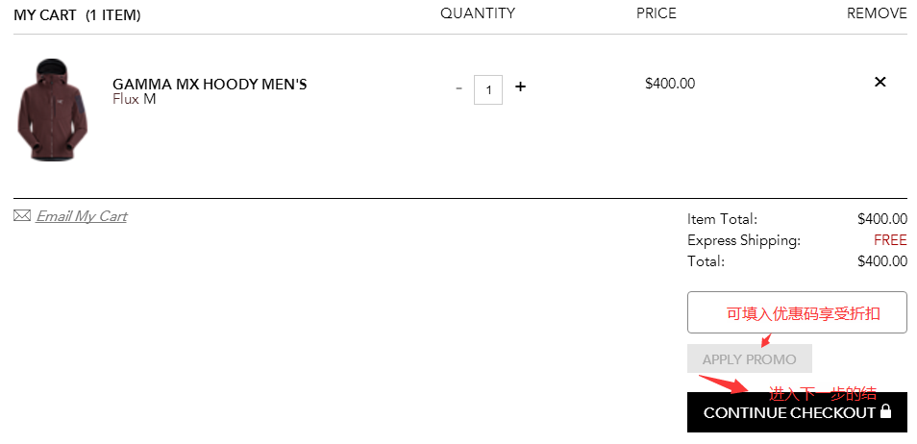Open the maroon jacket product thumbnail
Viewport: 917px width, 444px height.
(51, 109)
